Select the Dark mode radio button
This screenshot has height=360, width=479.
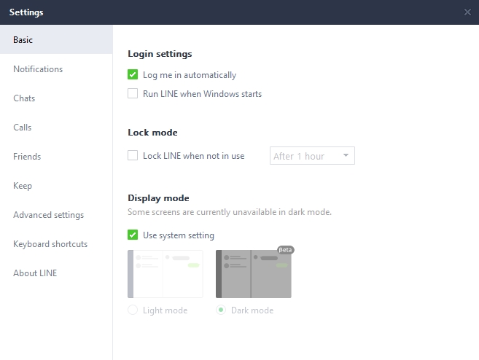tap(221, 310)
